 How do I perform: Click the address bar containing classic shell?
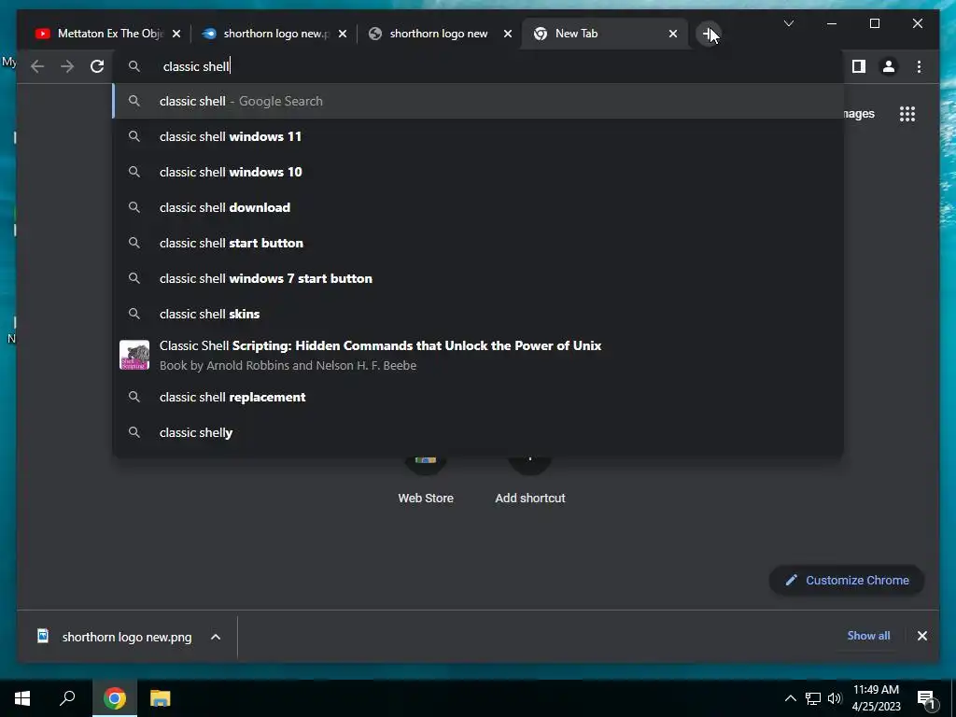coord(478,66)
